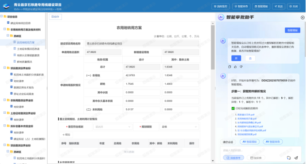Viewport: 306px width, 164px height.
Task: Edit the 农用地 合计 field 42.9783
Action: pos(142,75)
